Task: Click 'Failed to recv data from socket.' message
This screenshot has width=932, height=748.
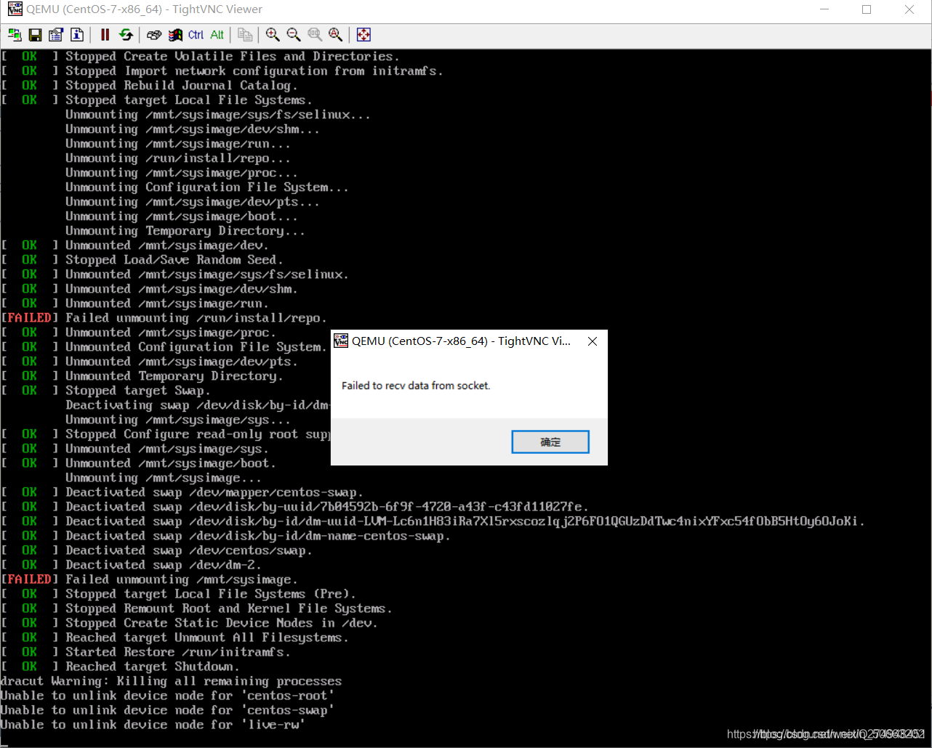Action: (416, 386)
